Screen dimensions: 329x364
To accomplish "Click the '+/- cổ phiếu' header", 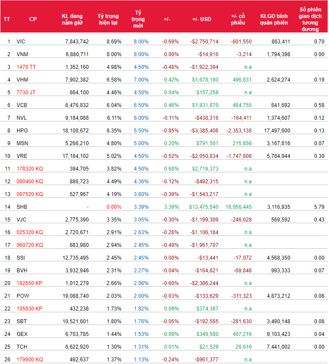I will [238, 19].
